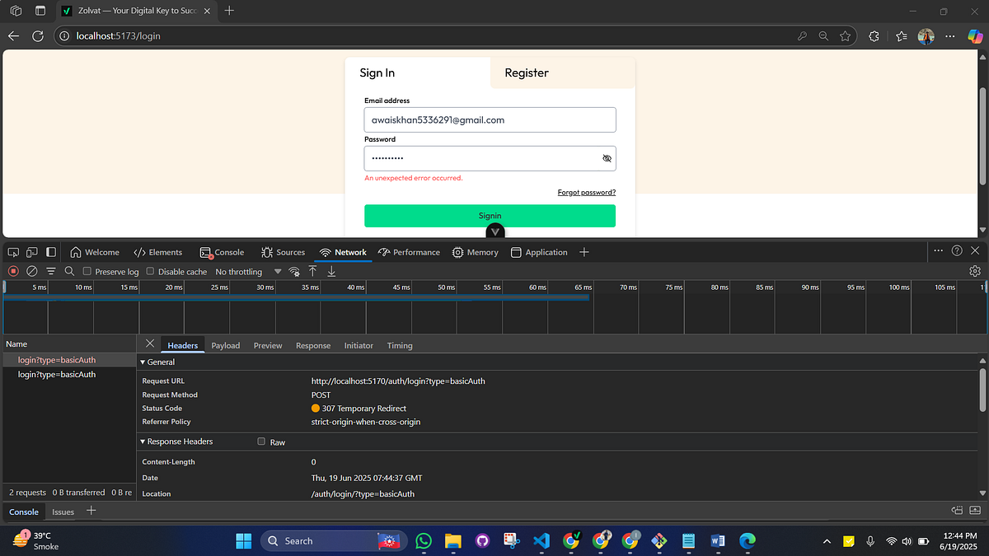The height and width of the screenshot is (556, 989).
Task: Click the import HAR file icon
Action: pyautogui.click(x=330, y=271)
